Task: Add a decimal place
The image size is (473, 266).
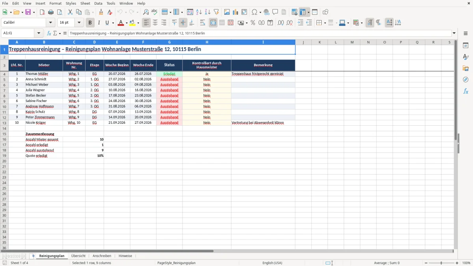Action: (x=281, y=23)
